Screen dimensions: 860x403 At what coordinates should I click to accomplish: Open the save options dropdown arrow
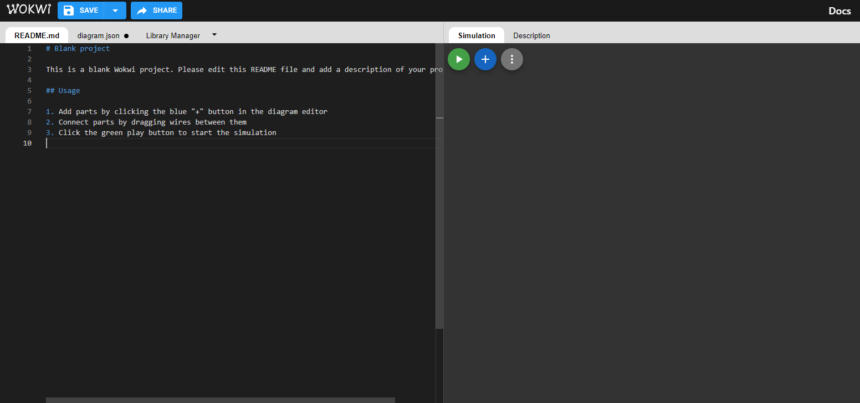(x=115, y=11)
